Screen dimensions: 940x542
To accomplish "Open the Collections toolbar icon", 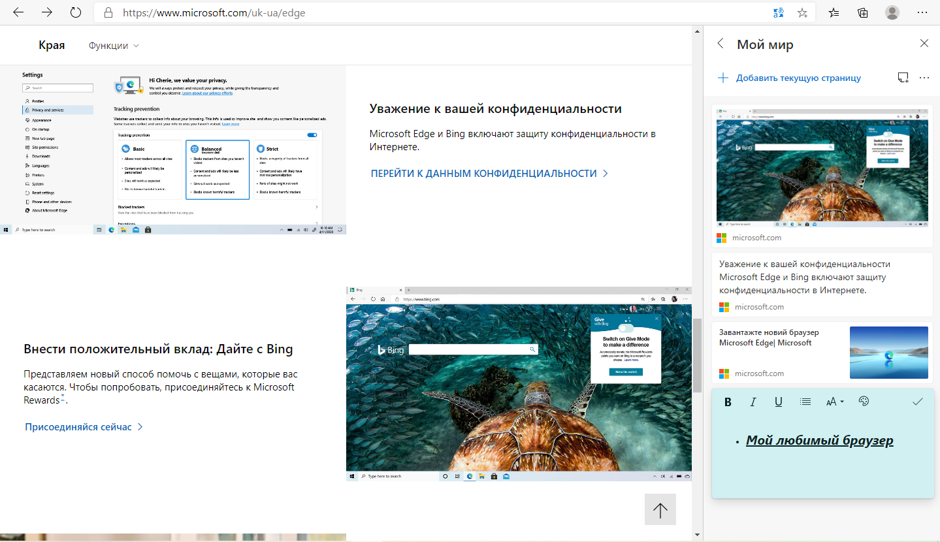I will point(863,12).
